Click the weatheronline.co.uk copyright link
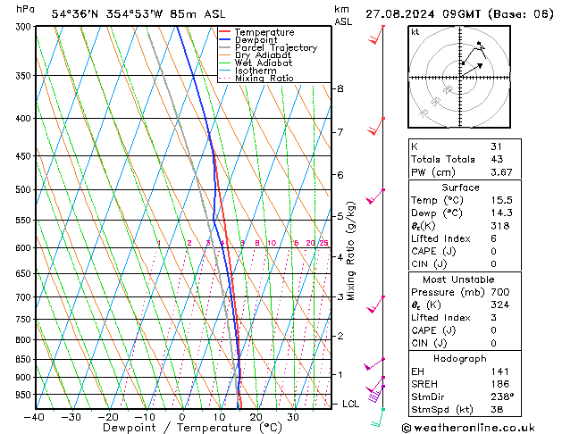562x434 pixels. tap(468, 428)
